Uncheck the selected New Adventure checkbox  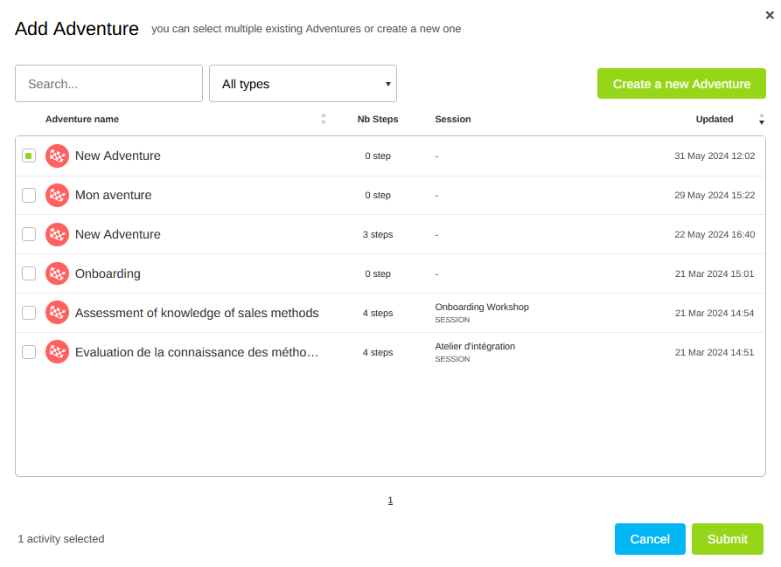(29, 156)
